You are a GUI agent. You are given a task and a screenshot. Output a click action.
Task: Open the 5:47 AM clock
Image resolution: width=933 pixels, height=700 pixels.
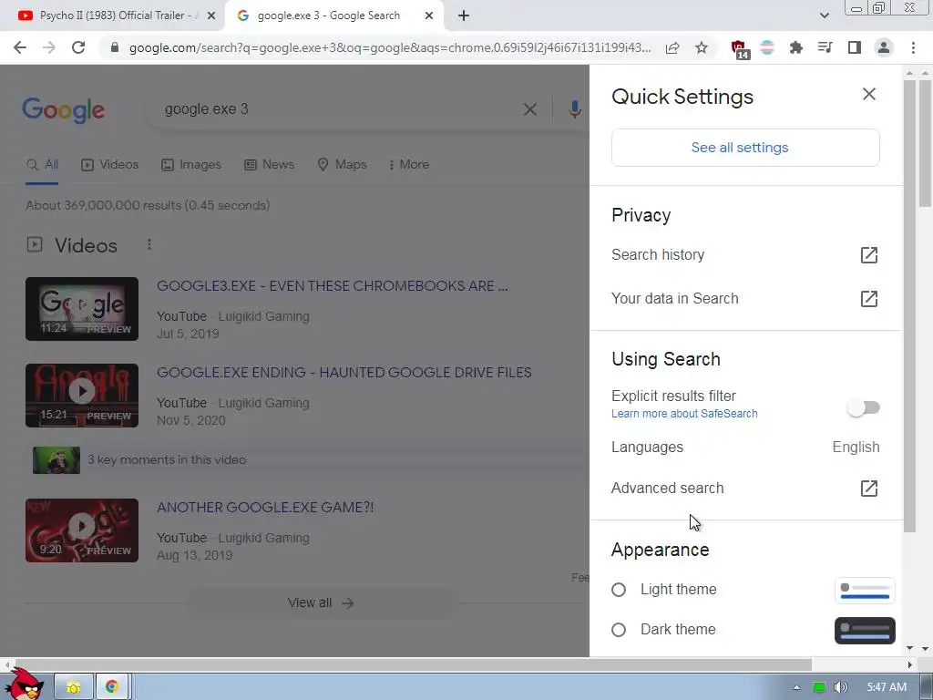(887, 687)
